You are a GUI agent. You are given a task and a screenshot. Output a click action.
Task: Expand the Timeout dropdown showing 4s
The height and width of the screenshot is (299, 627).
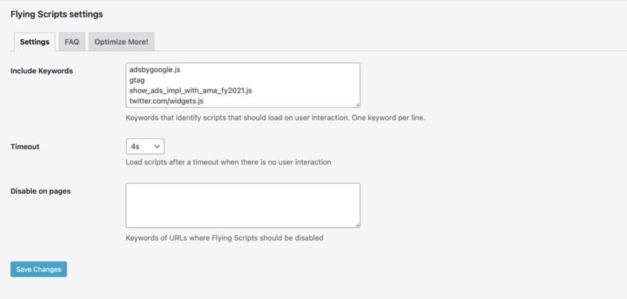(x=145, y=147)
